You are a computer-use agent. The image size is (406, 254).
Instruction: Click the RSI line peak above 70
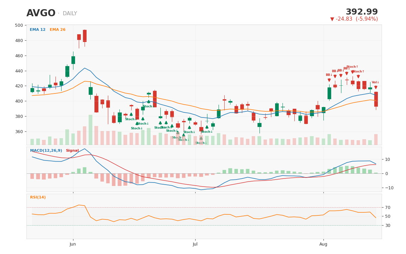pos(79,205)
